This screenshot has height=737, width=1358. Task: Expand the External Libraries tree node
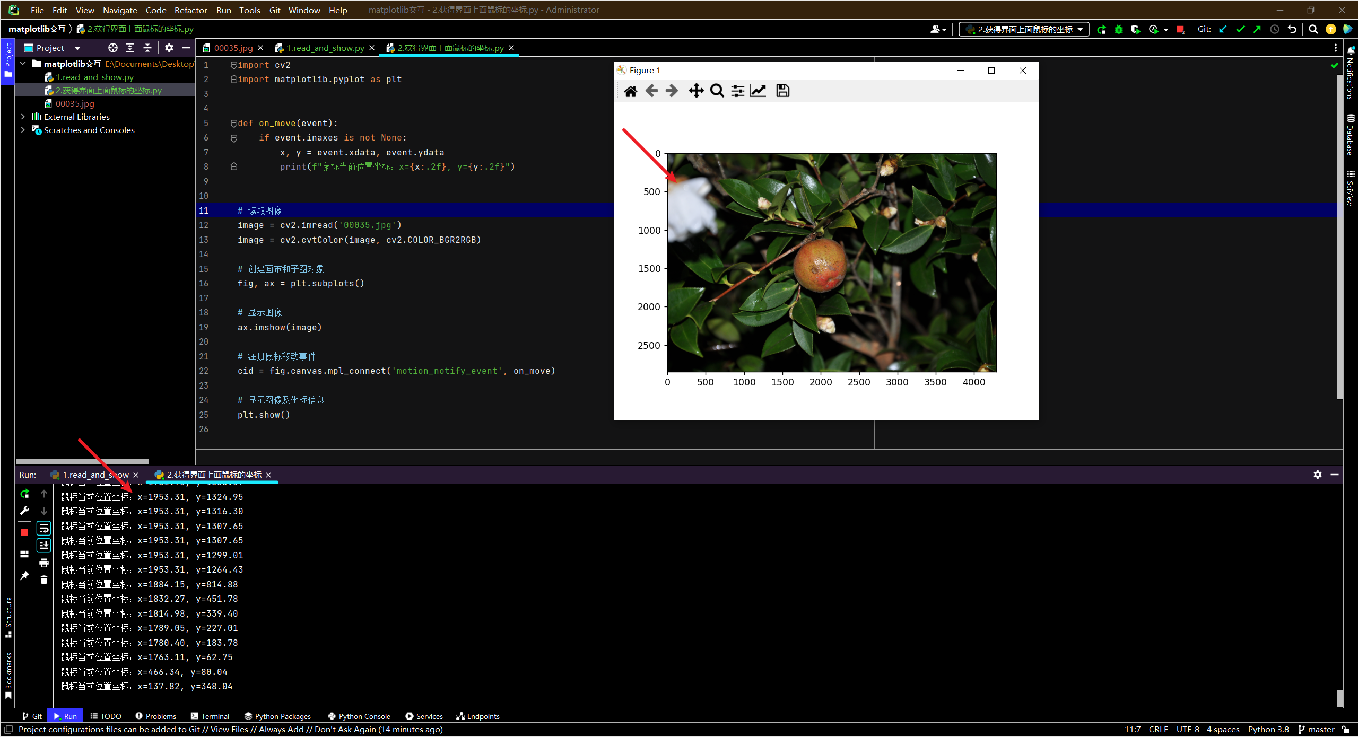pyautogui.click(x=23, y=117)
